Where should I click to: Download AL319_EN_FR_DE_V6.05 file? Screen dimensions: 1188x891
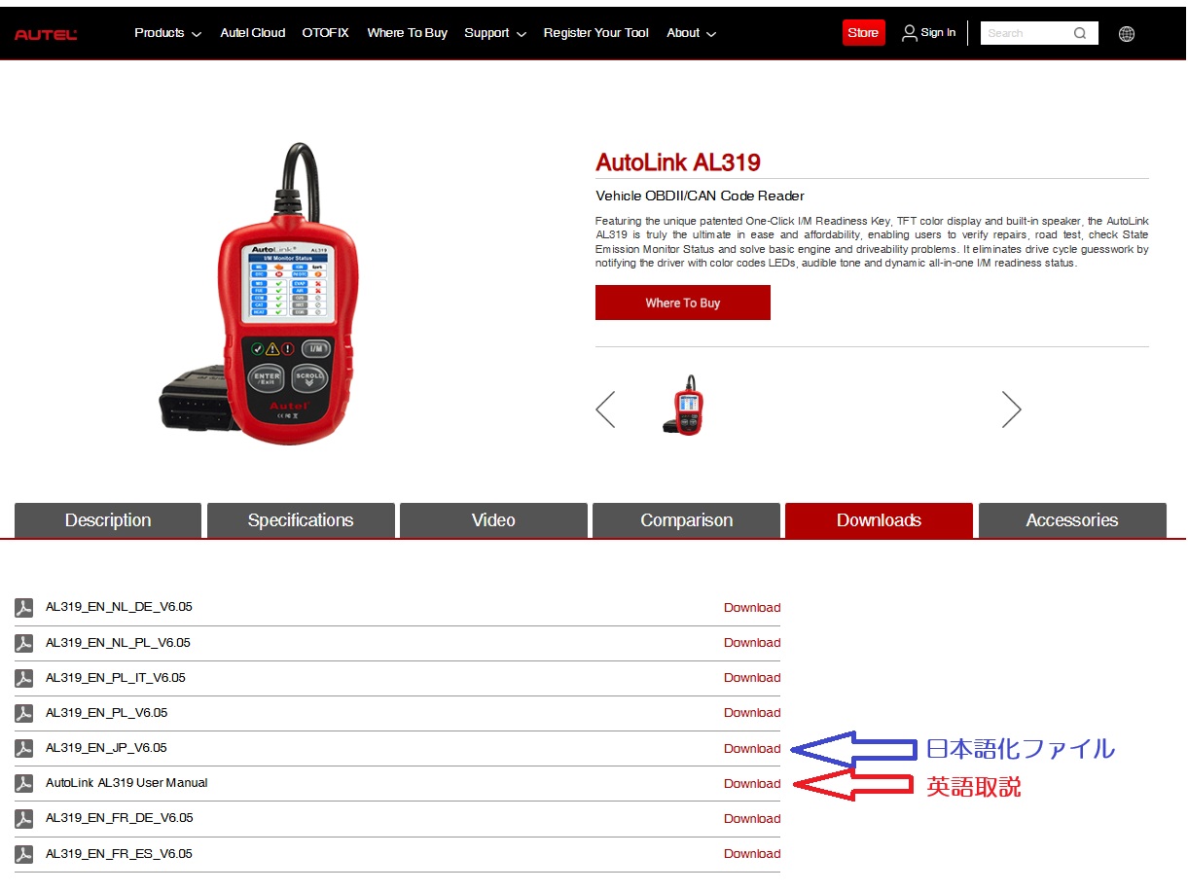[x=752, y=819]
